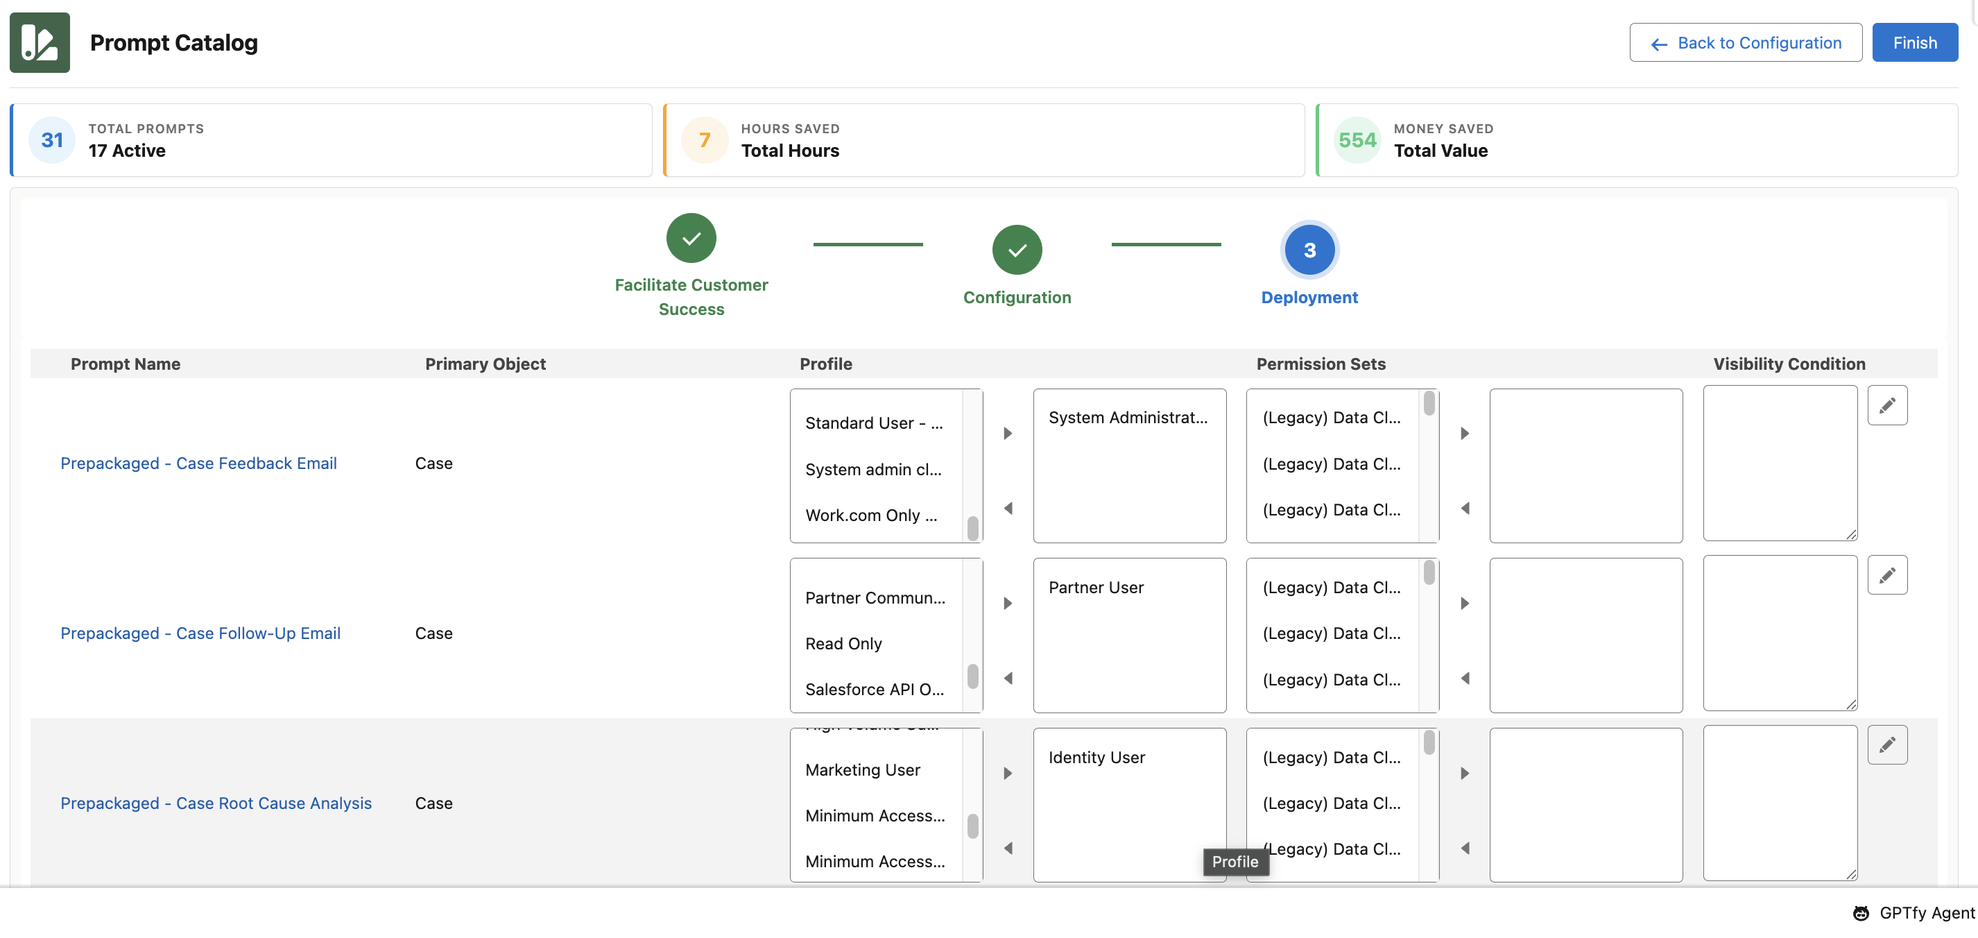
Task: Move profile left in Case Follow-Up Email row
Action: click(1008, 679)
